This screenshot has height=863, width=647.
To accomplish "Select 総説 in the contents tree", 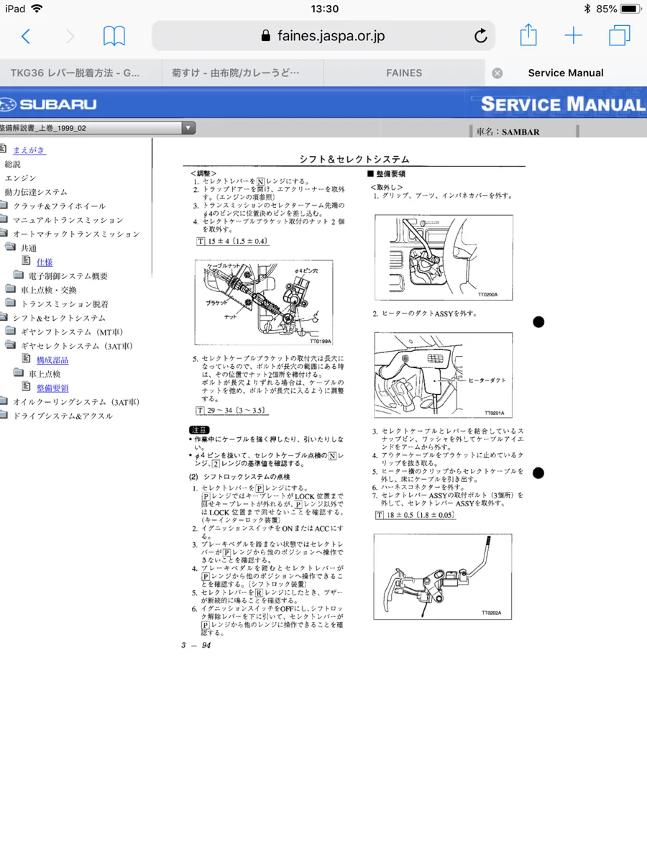I will [12, 164].
